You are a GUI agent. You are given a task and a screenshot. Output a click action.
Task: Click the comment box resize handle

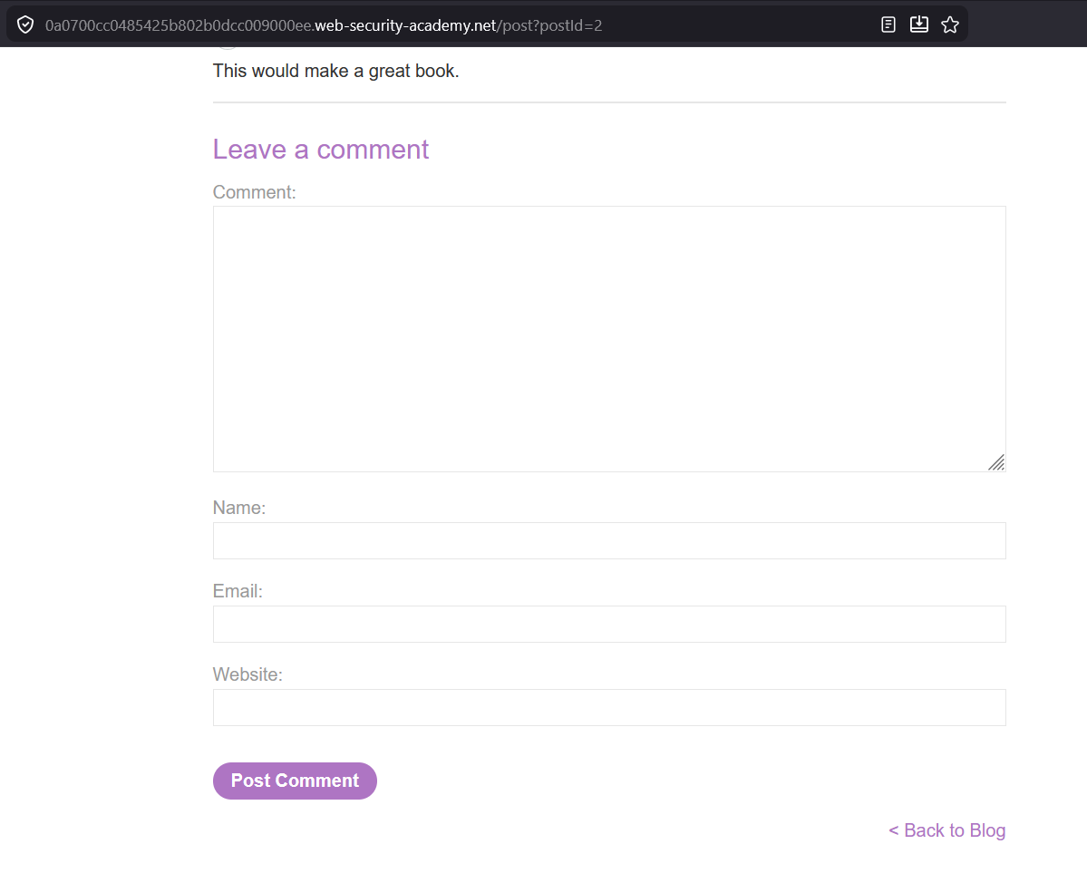[x=996, y=462]
